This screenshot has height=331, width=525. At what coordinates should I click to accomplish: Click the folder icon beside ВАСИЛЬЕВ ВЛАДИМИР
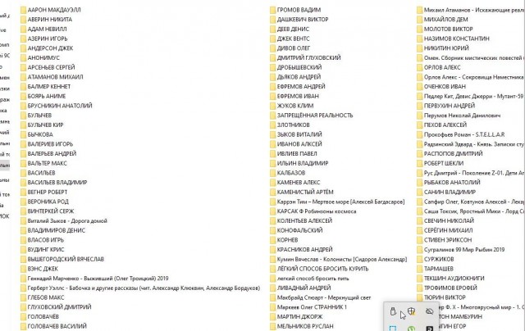tap(23, 183)
